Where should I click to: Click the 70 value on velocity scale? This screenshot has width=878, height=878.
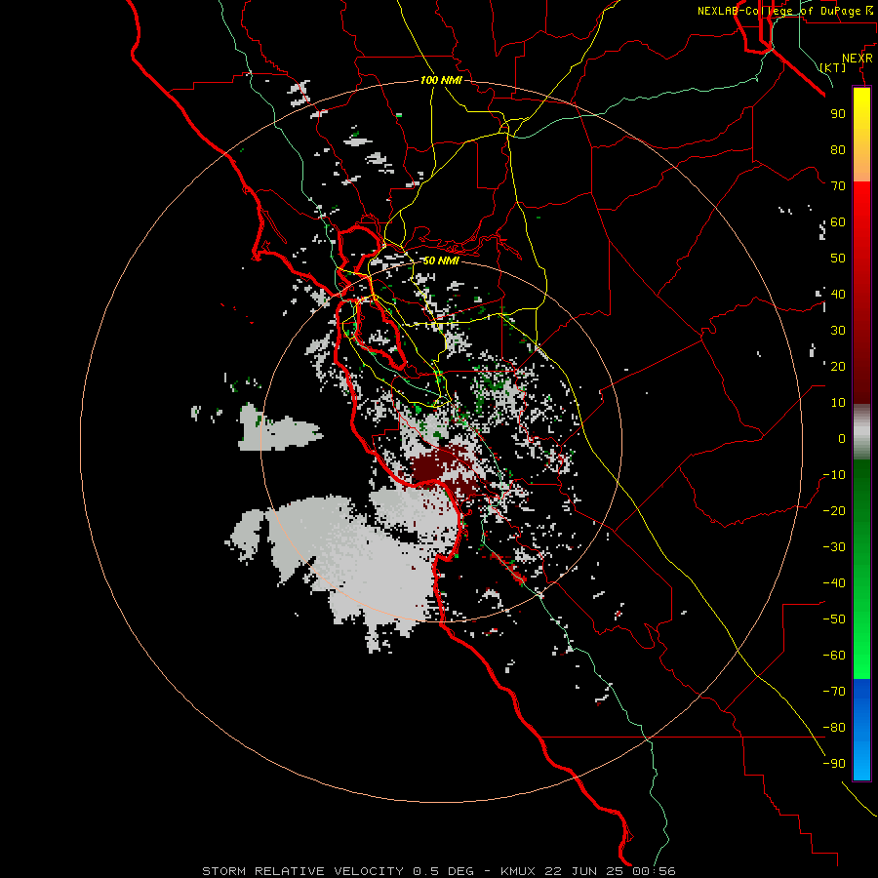click(x=838, y=186)
